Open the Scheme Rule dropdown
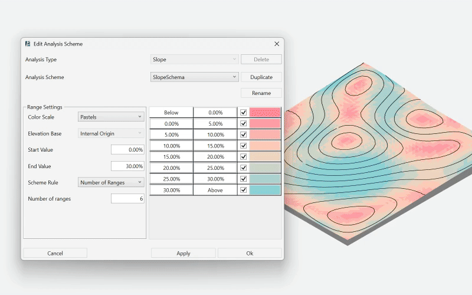 coord(111,183)
